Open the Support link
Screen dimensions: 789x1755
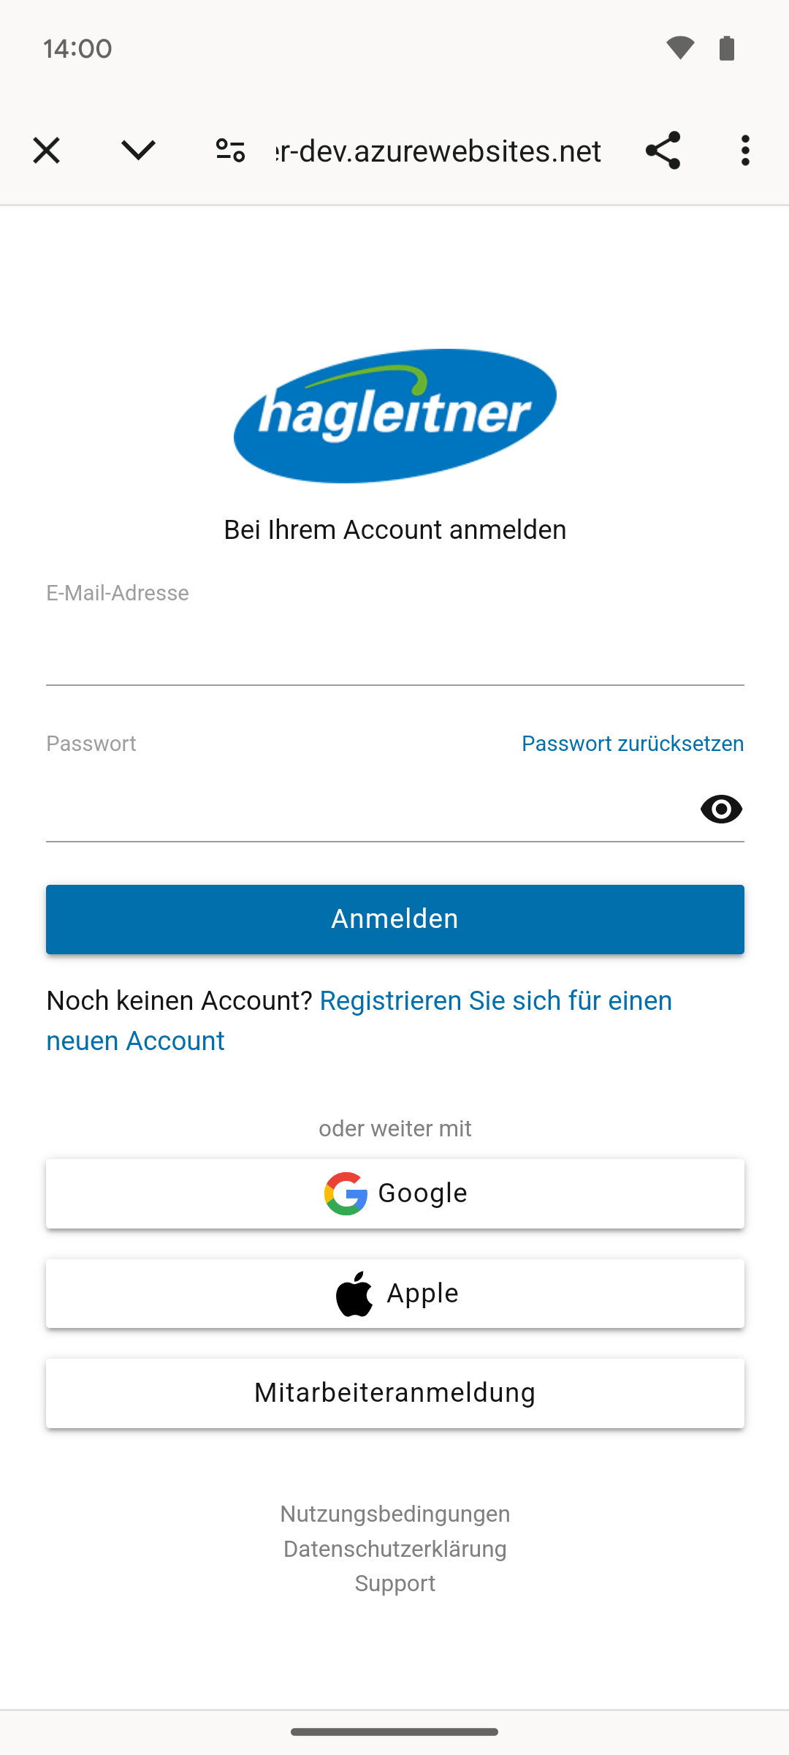(x=395, y=1583)
